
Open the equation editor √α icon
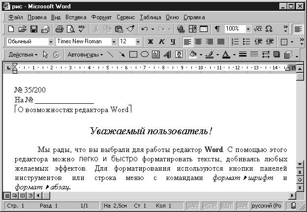coord(257,29)
